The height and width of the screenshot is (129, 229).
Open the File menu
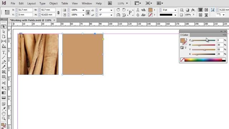click(13, 3)
